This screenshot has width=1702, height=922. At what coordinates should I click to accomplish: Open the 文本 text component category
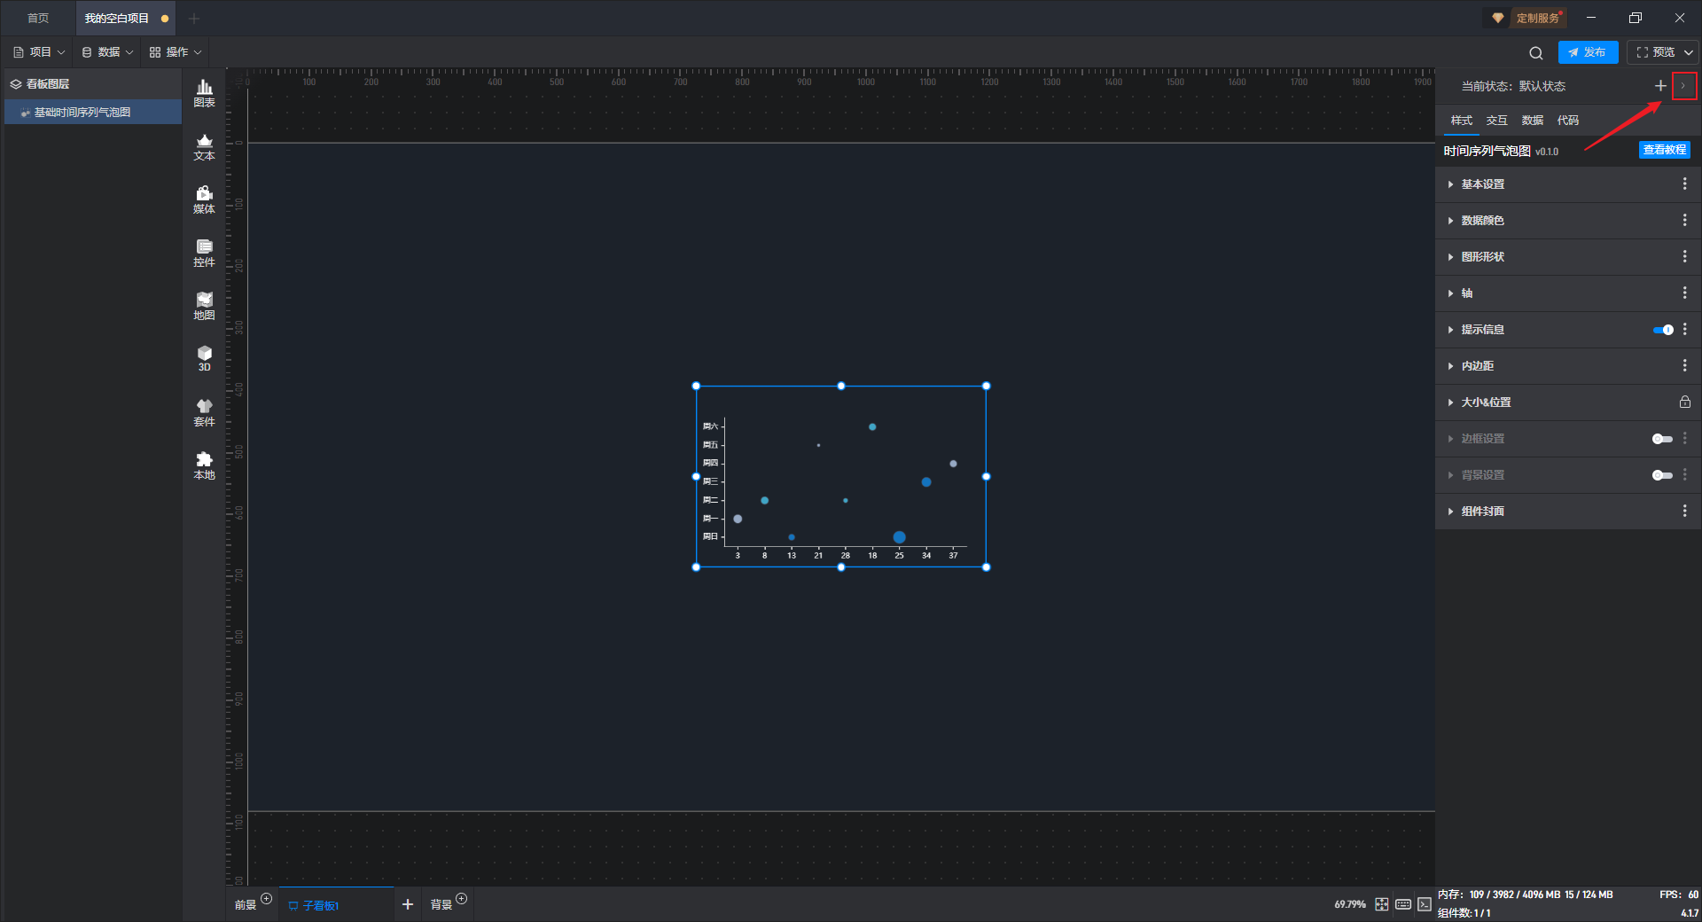click(x=204, y=146)
